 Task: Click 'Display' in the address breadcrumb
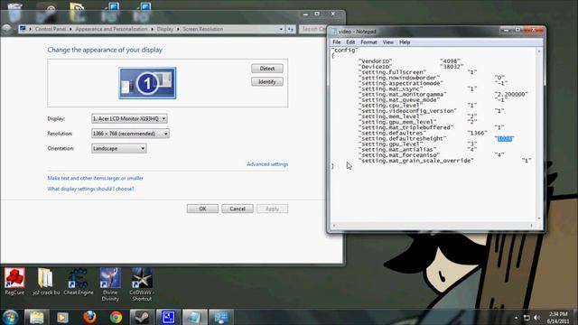tap(164, 29)
